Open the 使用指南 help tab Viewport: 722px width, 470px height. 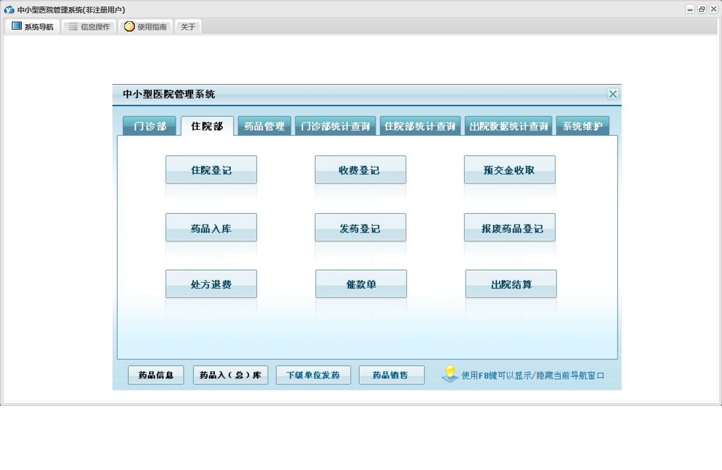(146, 27)
